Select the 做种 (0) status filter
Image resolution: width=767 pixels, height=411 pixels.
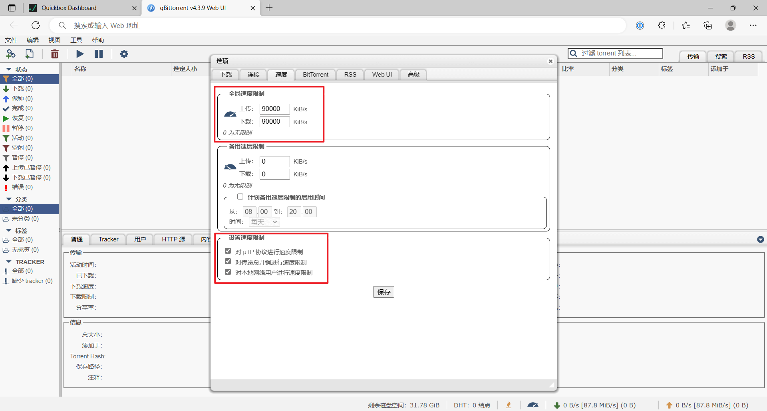click(30, 99)
